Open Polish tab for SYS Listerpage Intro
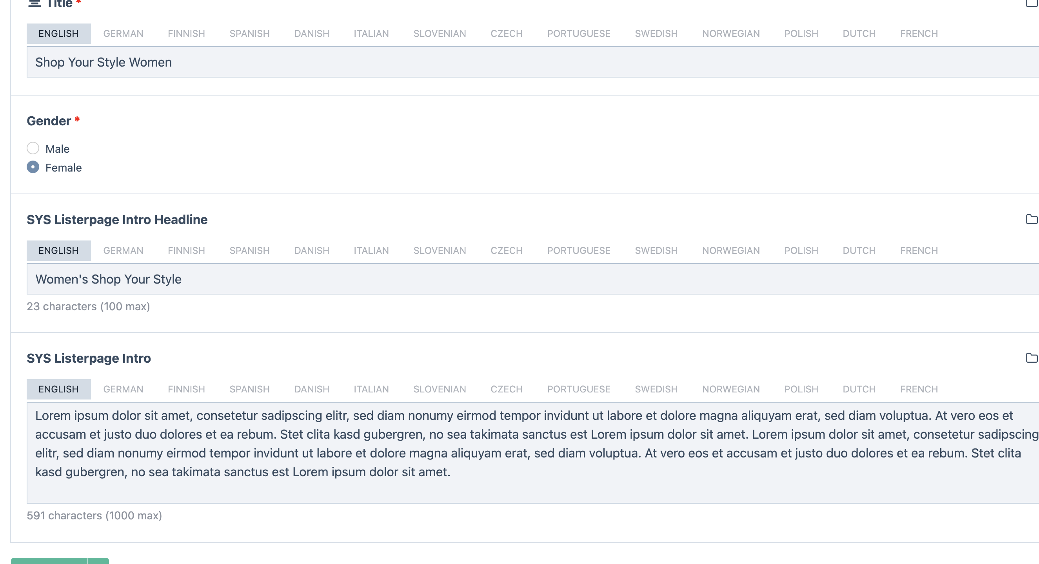Screen dimensions: 1039x564 801,389
